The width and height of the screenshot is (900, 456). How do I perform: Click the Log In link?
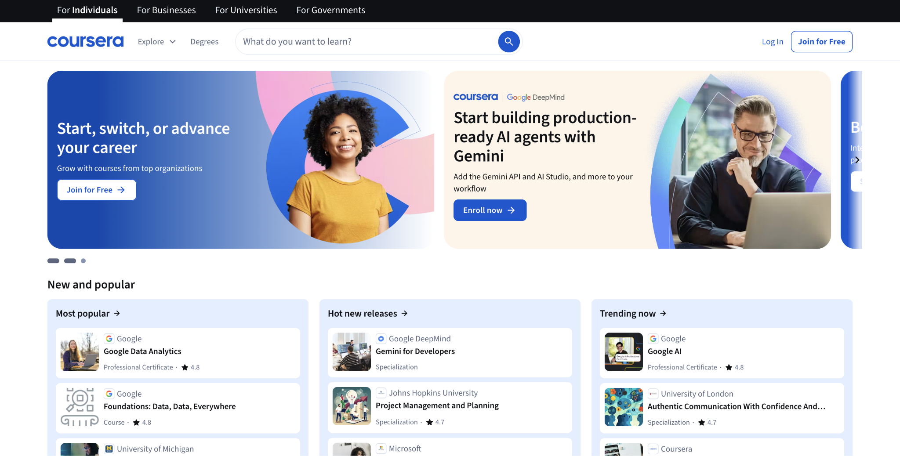(x=773, y=42)
